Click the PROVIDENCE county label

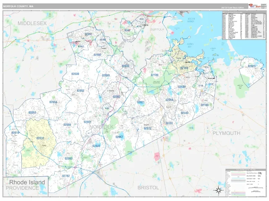[x=22, y=188]
